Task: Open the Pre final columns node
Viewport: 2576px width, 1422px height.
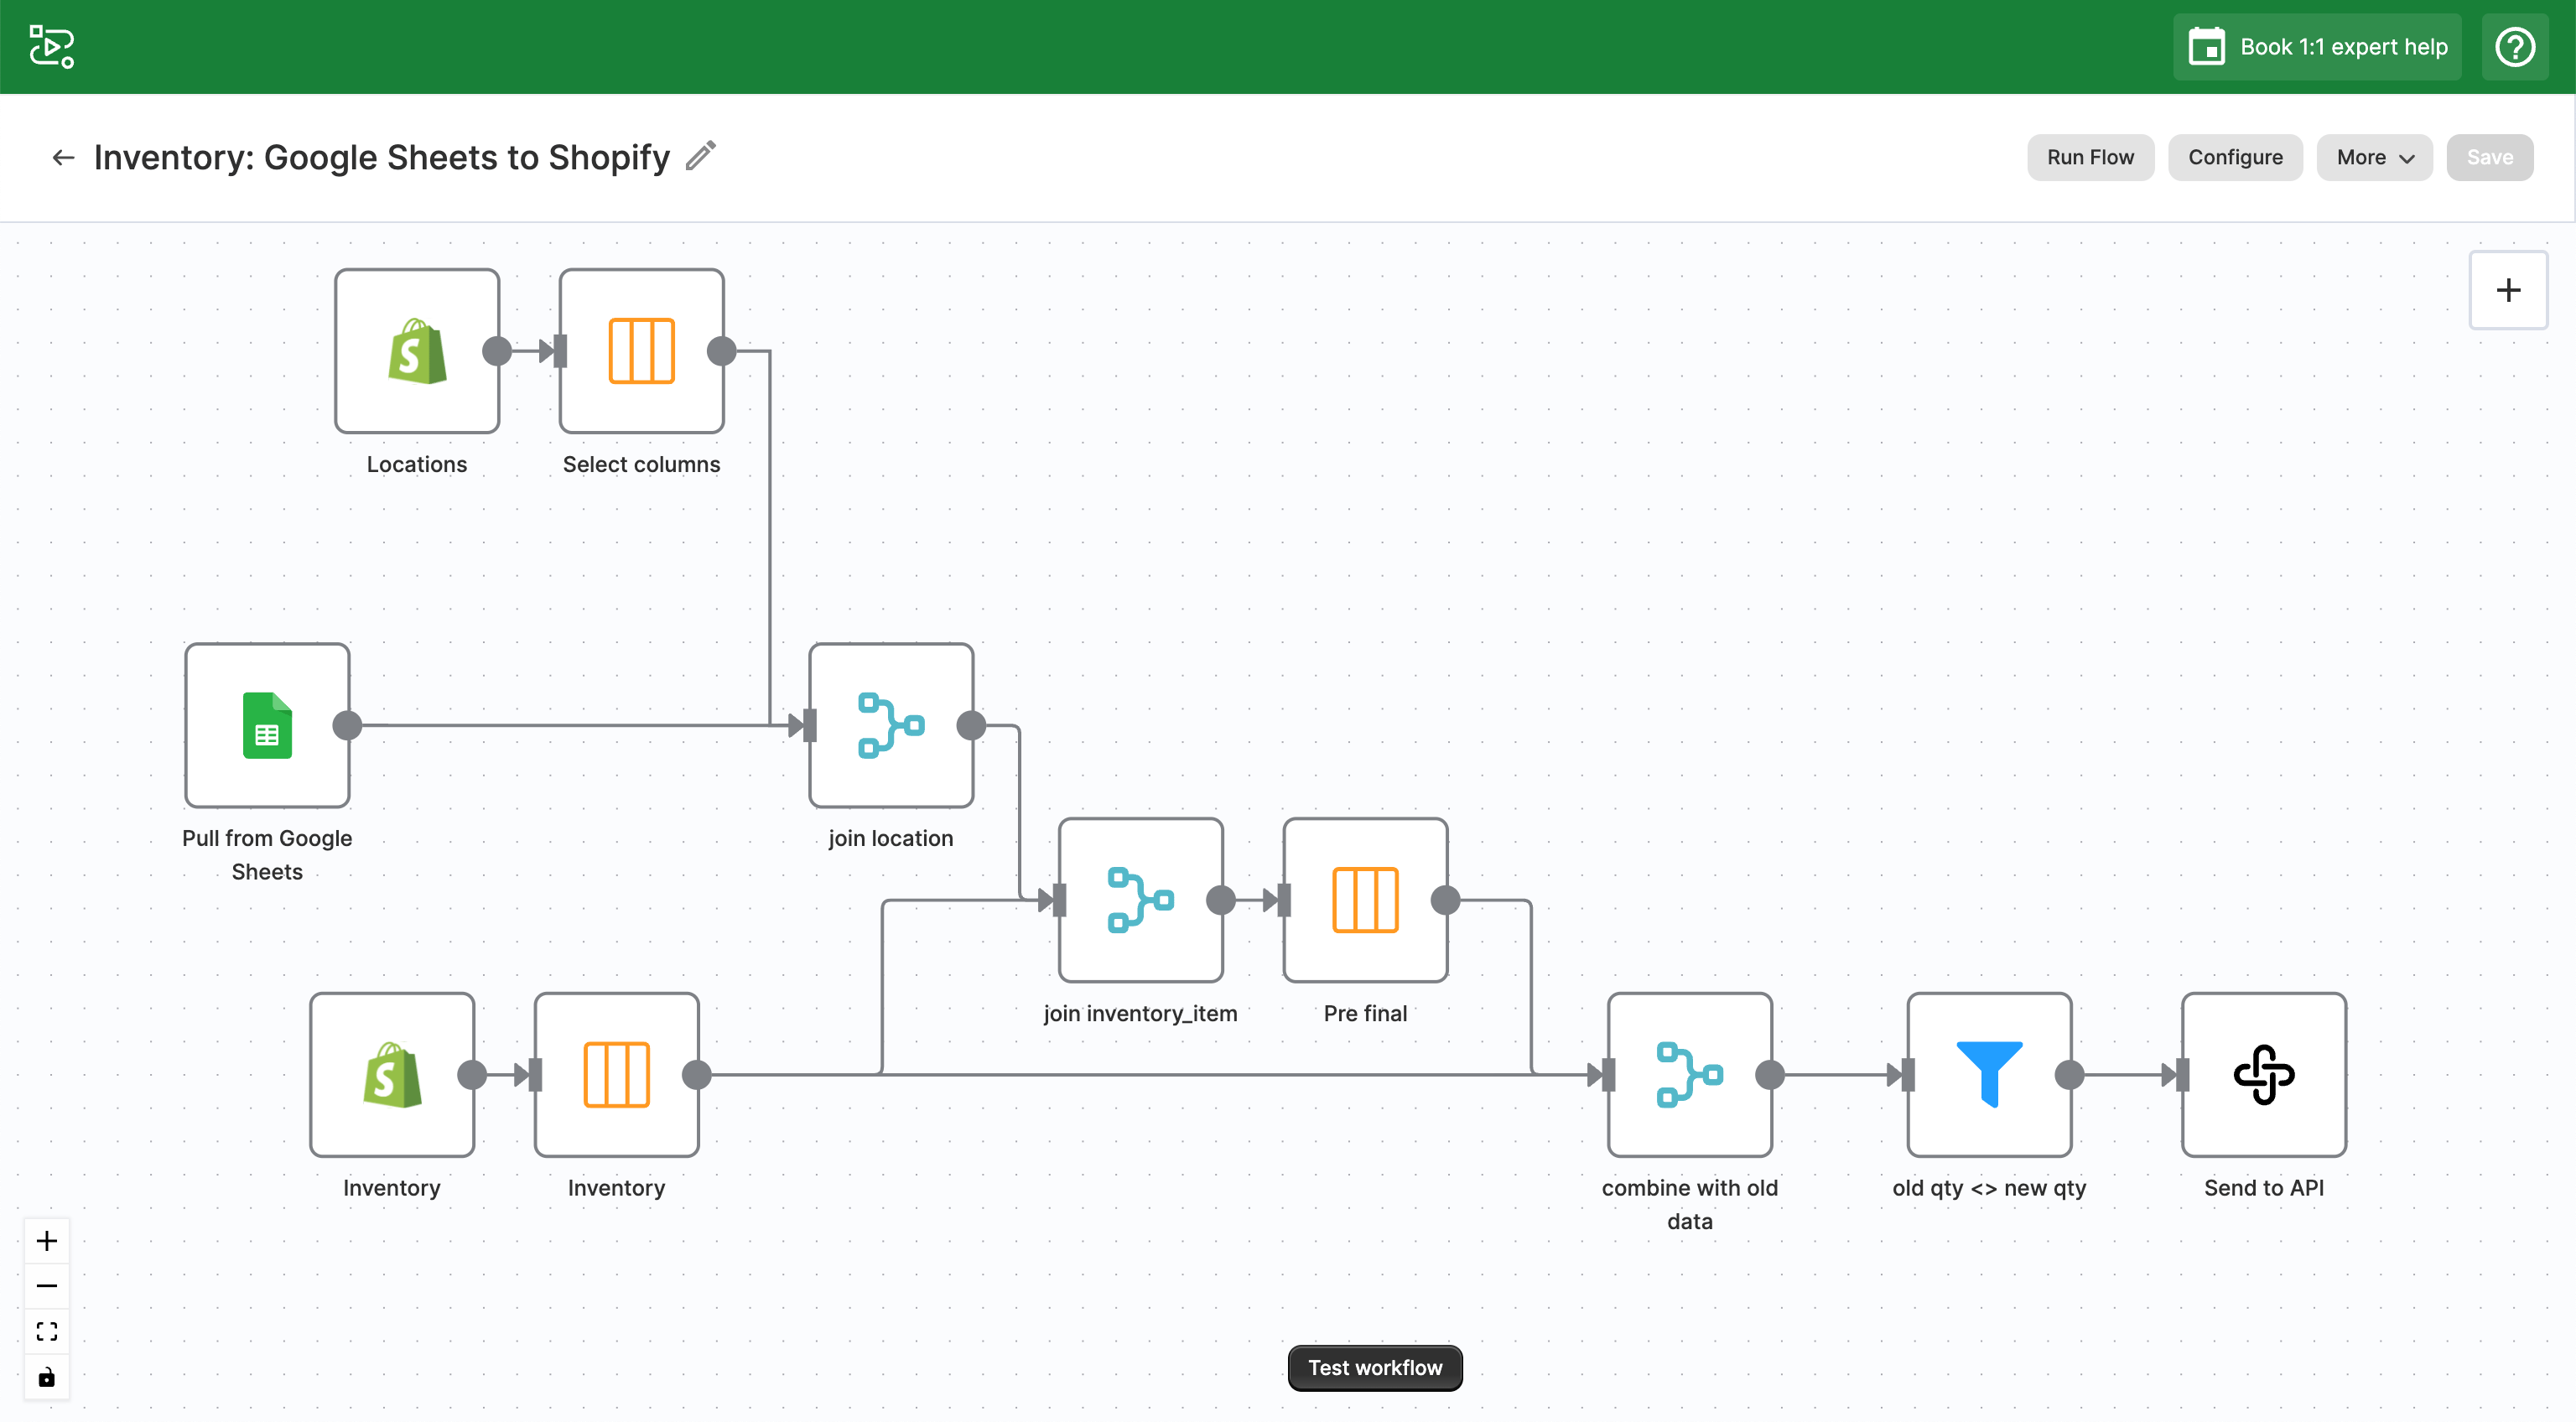Action: click(x=1365, y=900)
